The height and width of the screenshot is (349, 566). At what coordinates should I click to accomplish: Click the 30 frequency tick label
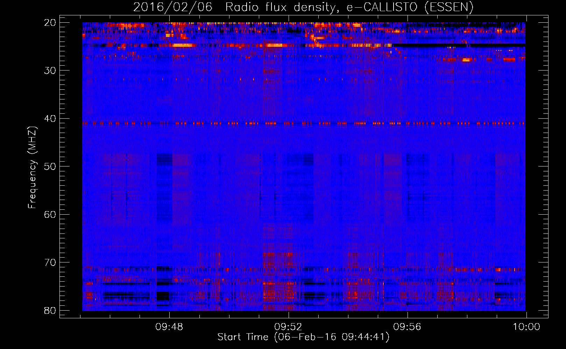[x=50, y=70]
